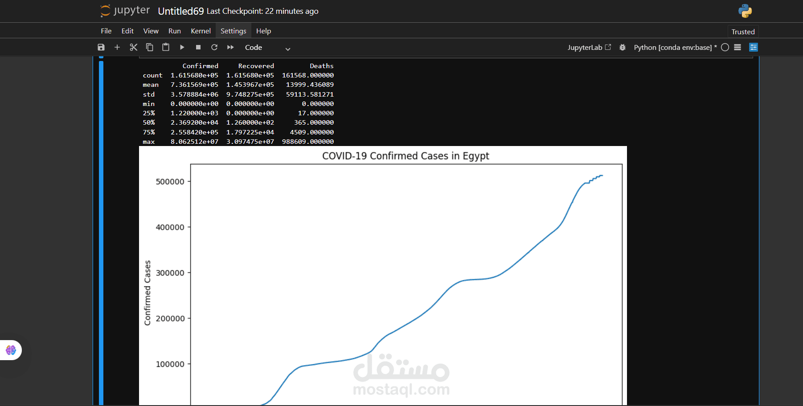
Task: Interrupt the kernel with stop icon
Action: point(198,47)
